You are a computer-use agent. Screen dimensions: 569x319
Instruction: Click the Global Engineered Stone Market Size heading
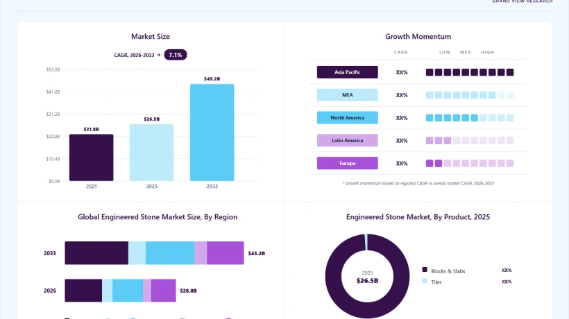click(158, 217)
